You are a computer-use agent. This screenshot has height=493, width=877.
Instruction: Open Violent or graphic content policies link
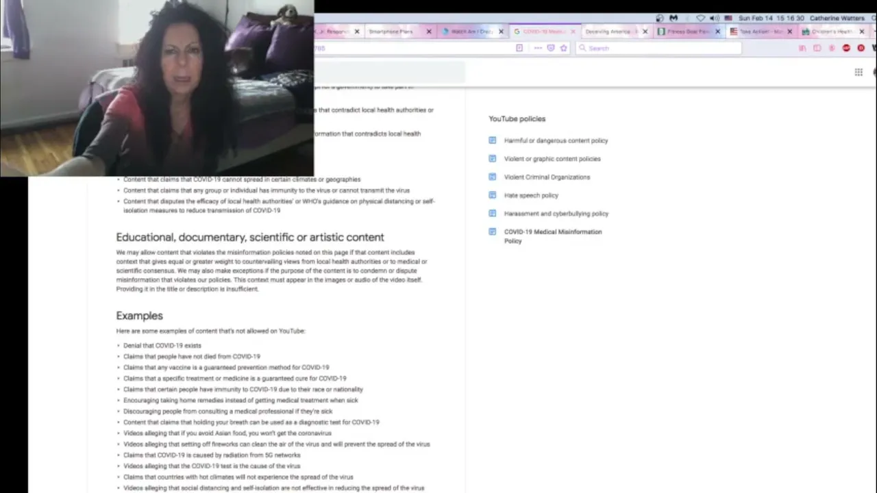(x=552, y=159)
